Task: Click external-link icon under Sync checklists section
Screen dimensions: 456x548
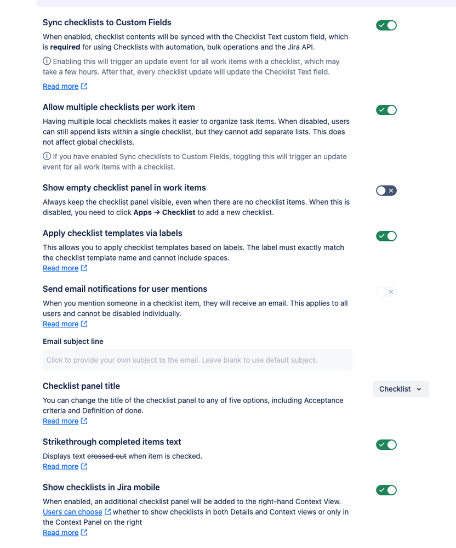Action: 84,86
